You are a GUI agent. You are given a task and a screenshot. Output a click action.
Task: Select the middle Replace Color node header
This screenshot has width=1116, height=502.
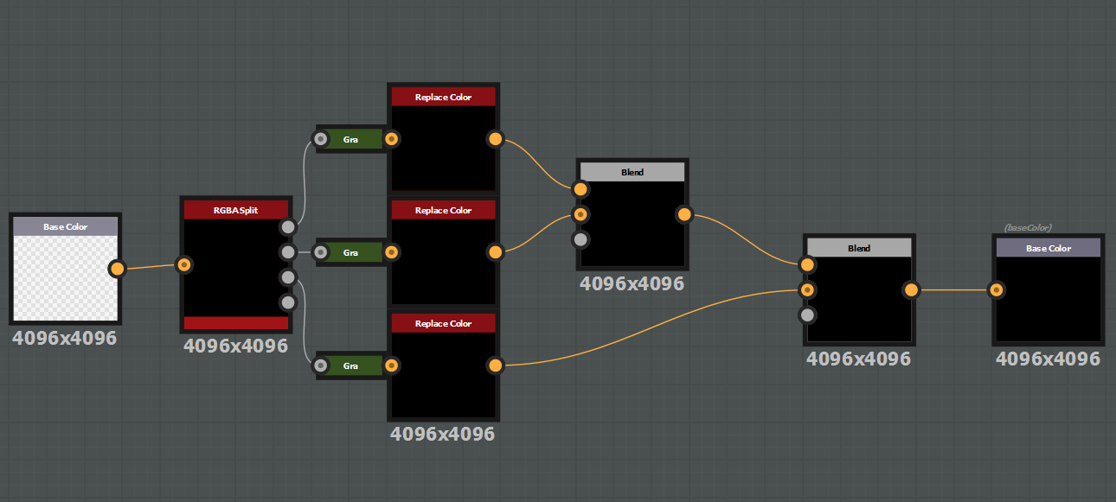pyautogui.click(x=443, y=210)
